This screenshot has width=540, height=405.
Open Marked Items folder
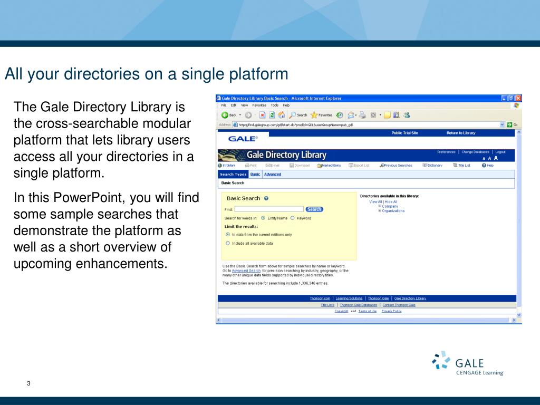coord(329,165)
